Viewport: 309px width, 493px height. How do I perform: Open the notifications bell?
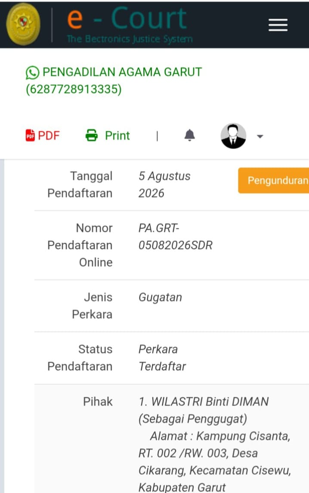coord(189,135)
